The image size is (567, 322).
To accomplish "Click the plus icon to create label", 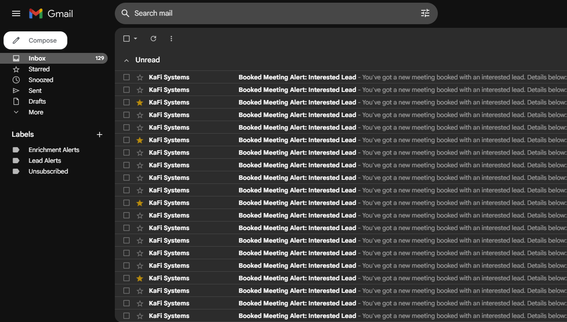I will coord(100,135).
